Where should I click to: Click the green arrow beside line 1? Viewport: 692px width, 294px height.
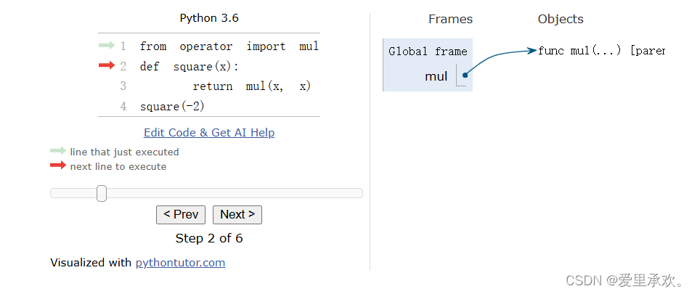107,45
